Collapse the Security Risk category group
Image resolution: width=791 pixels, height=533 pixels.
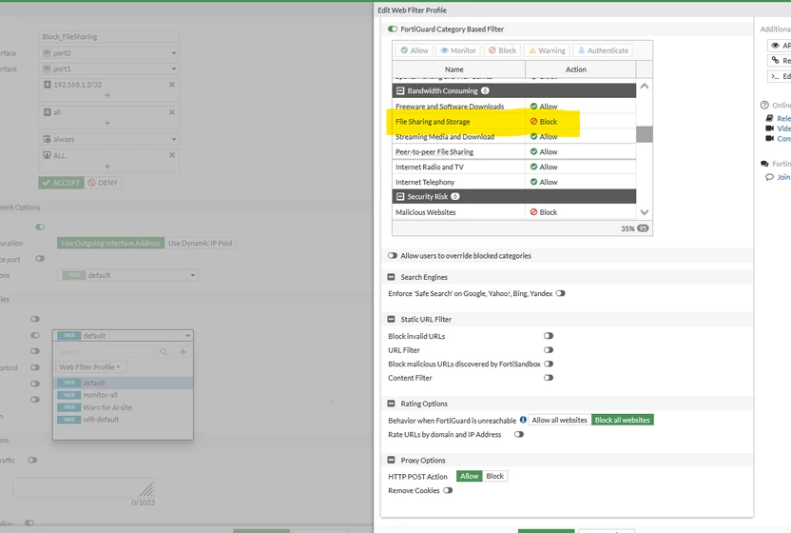[x=400, y=196]
